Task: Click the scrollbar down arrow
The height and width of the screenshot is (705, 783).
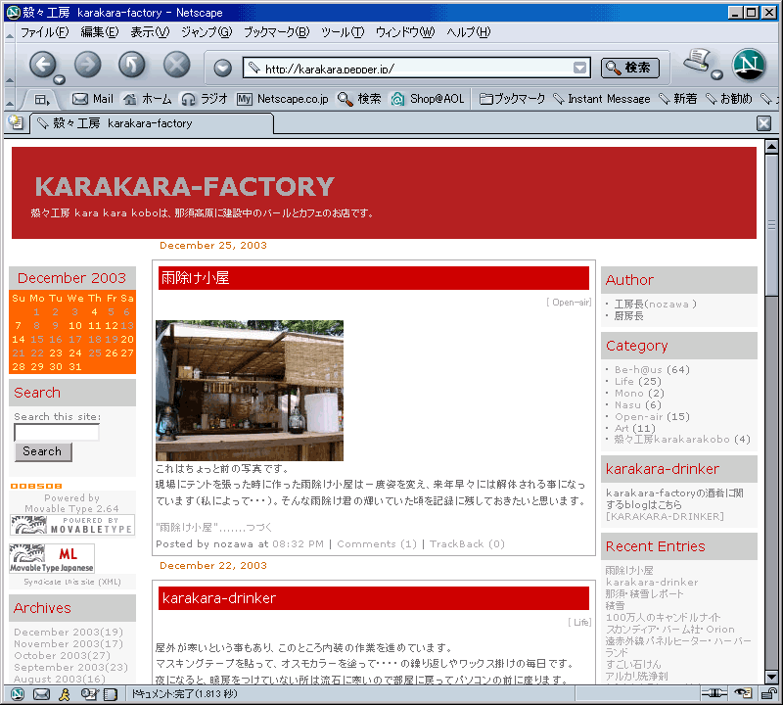Action: (x=771, y=677)
